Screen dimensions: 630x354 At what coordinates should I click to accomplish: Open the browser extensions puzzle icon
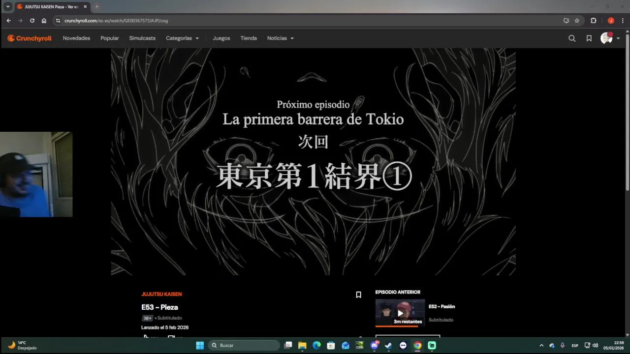pyautogui.click(x=594, y=21)
